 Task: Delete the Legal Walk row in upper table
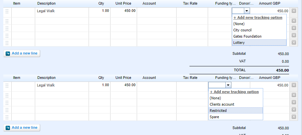294,11
